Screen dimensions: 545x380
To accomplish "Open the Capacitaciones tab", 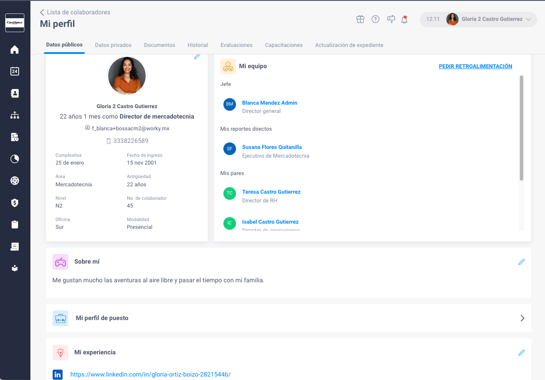I will point(284,45).
